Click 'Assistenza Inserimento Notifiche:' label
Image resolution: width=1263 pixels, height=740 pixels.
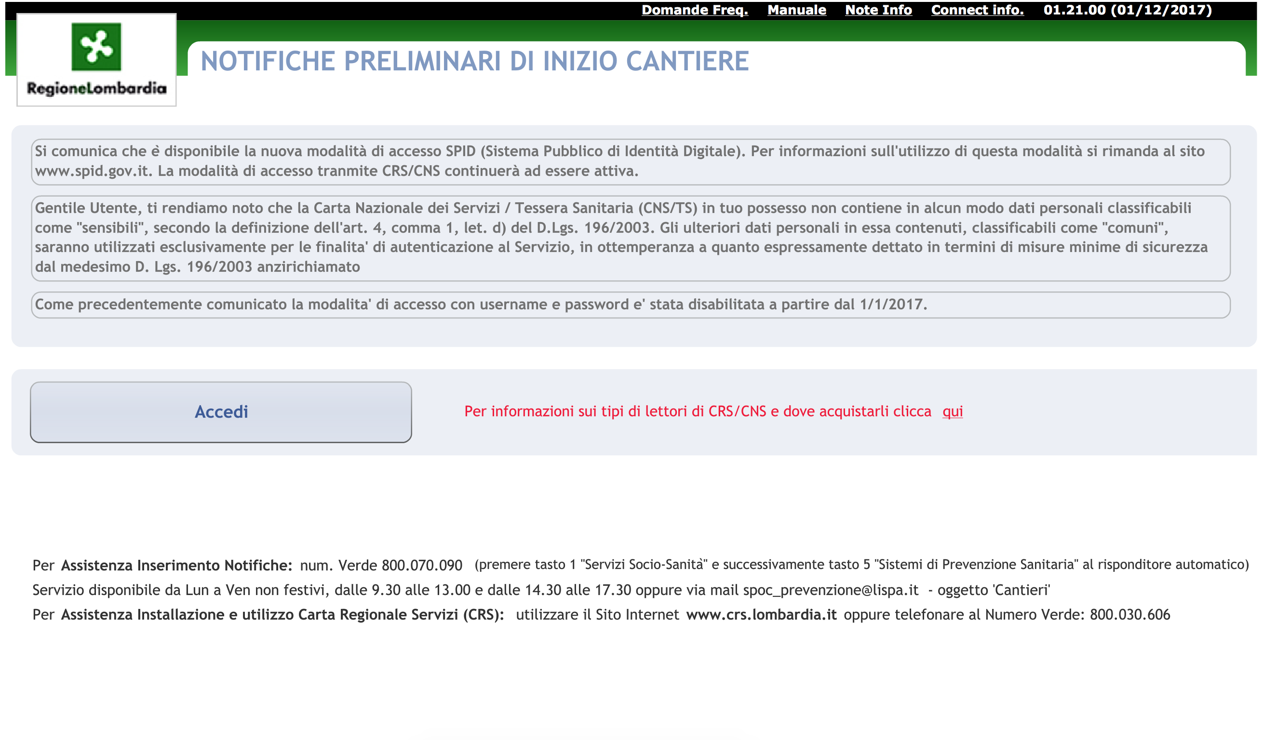[x=176, y=565]
